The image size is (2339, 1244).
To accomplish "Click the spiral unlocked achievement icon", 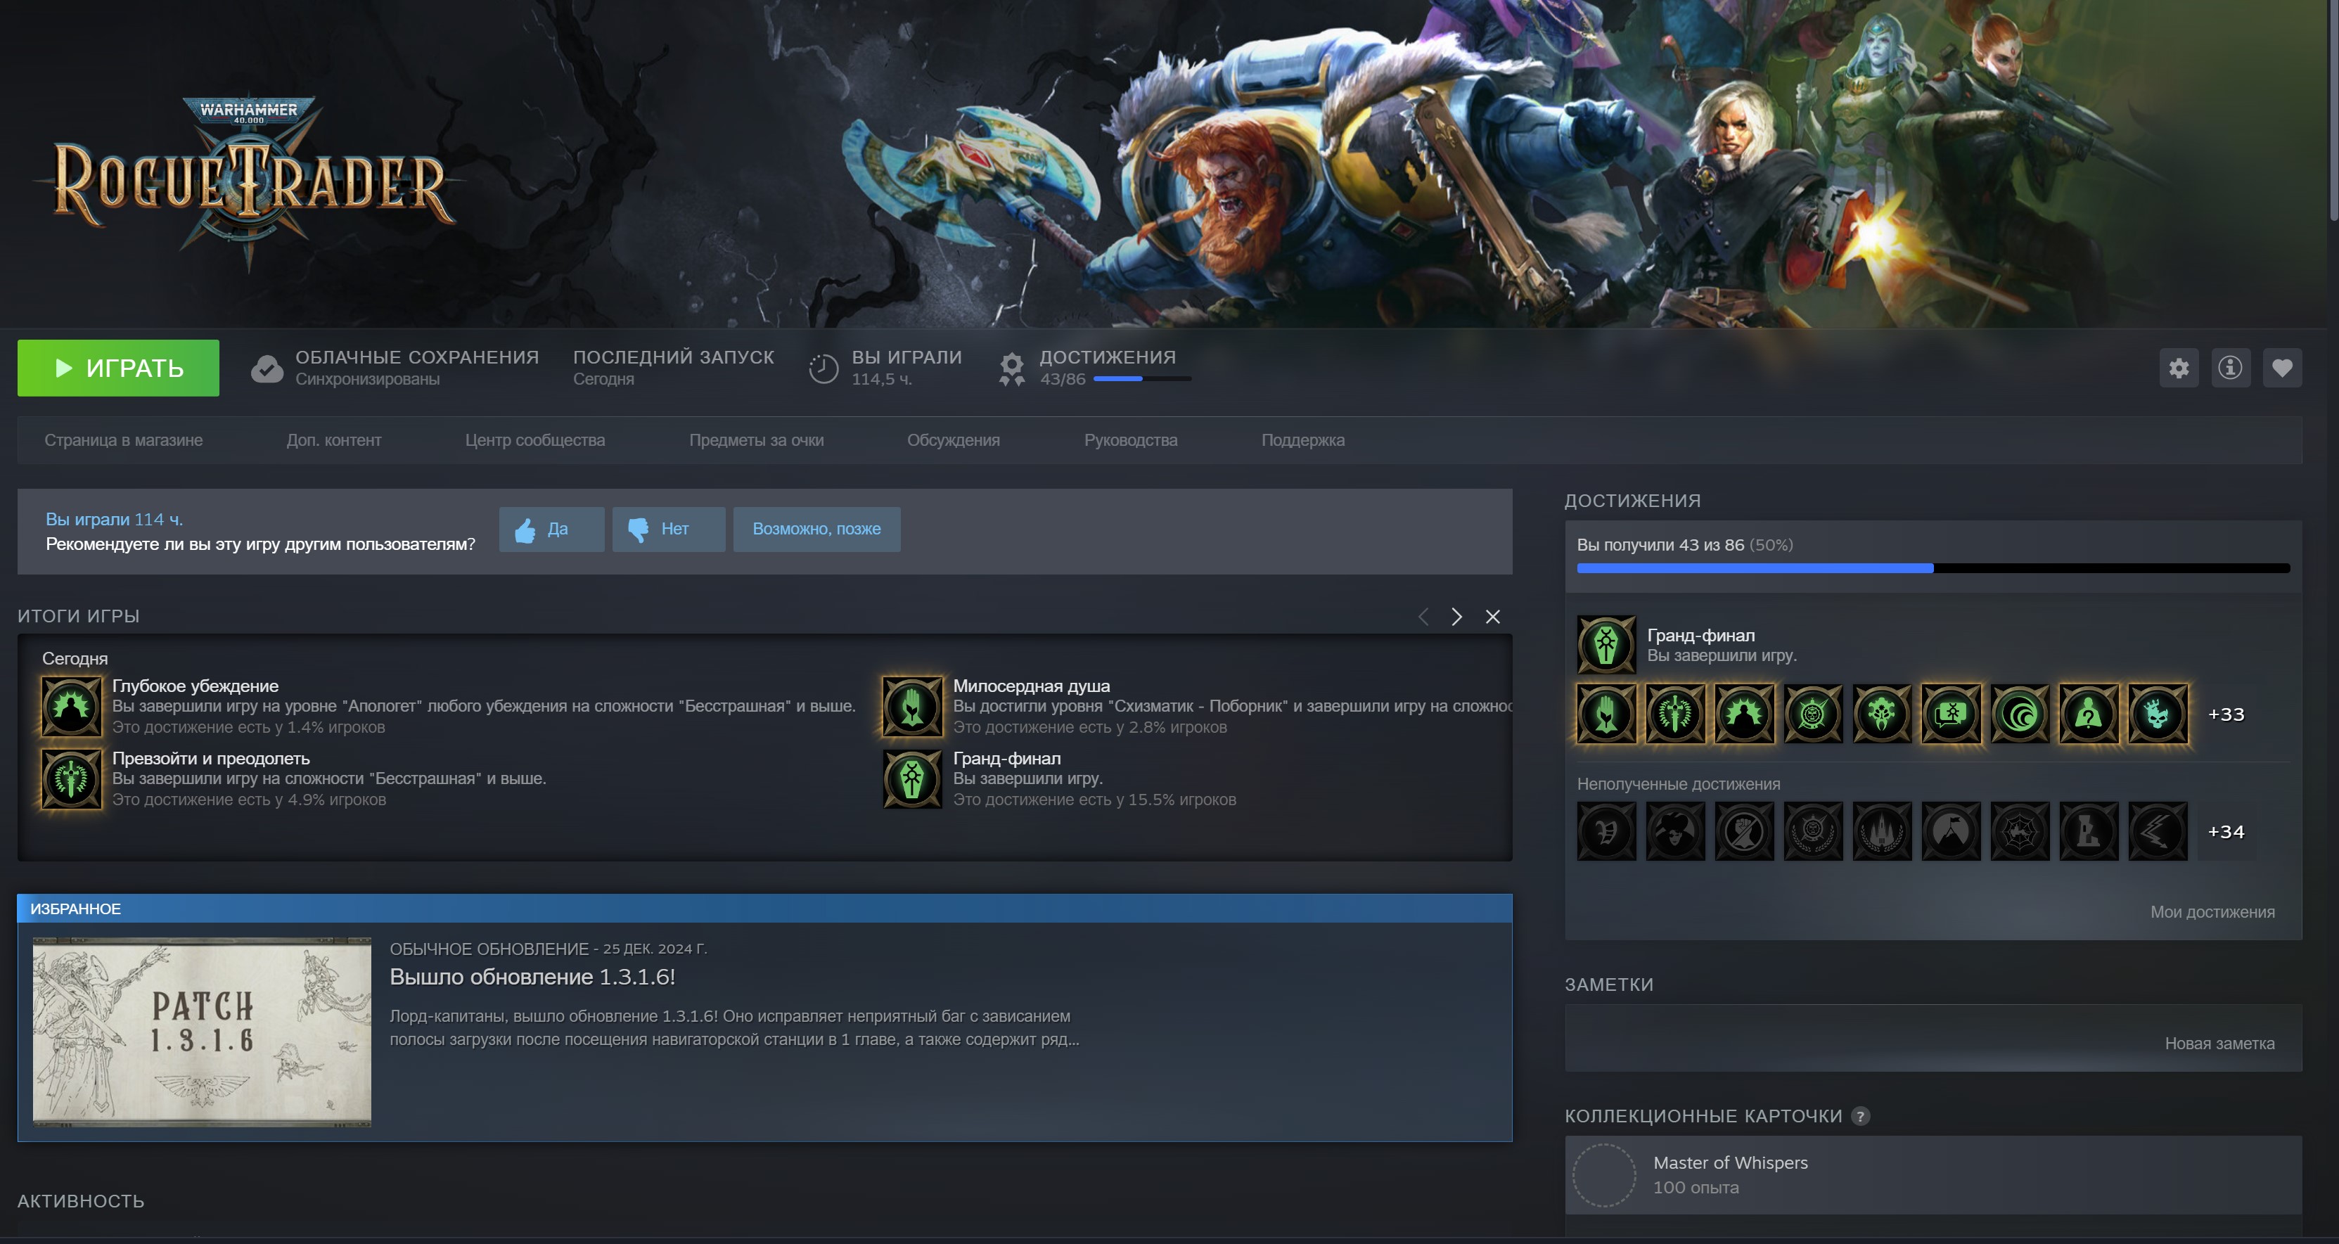I will point(2020,714).
